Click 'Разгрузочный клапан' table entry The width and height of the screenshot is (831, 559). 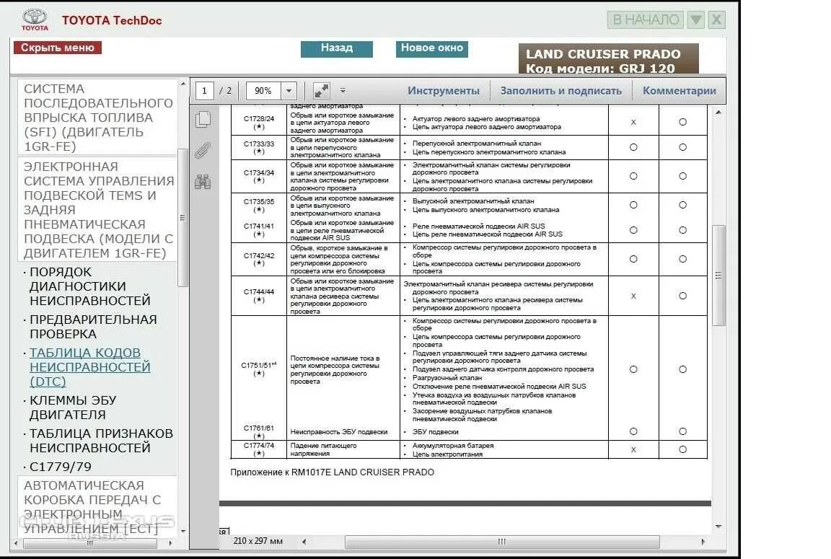447,378
